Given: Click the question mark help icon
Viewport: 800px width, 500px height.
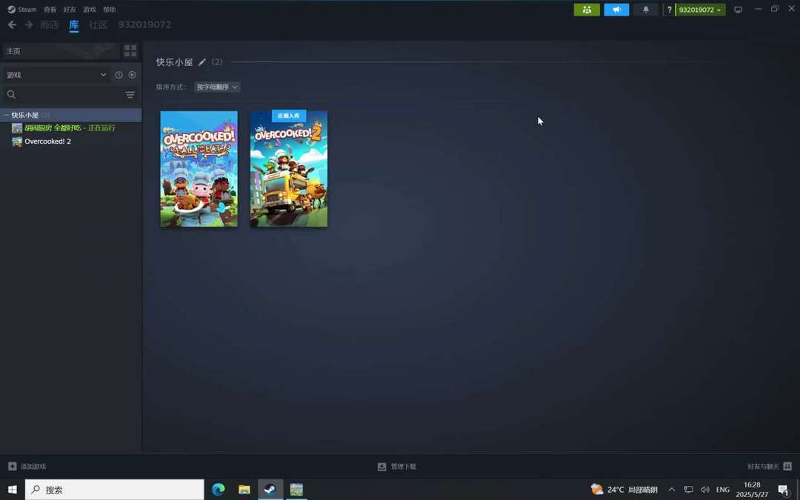Looking at the screenshot, I should (x=670, y=10).
